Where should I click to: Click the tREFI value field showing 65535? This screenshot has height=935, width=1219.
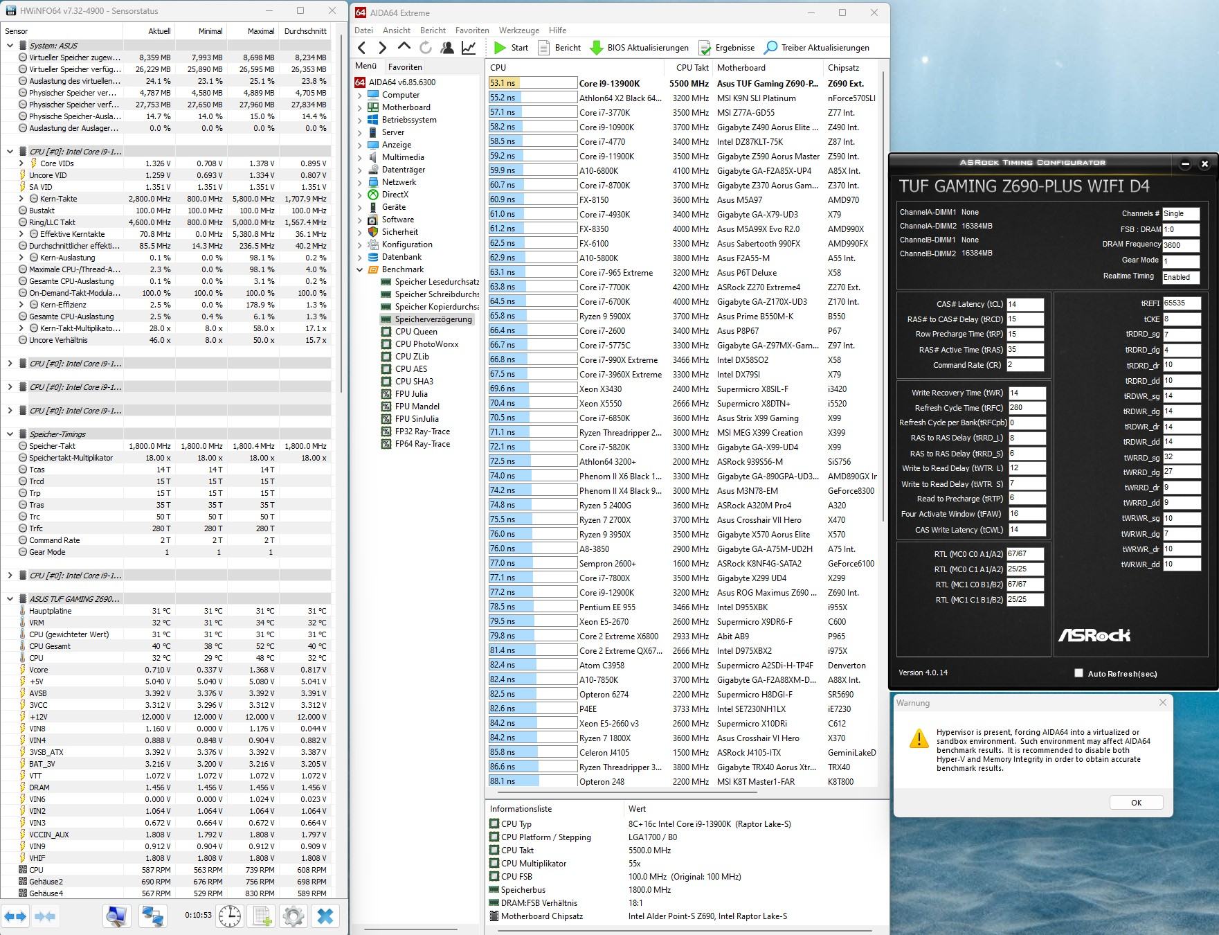(x=1182, y=303)
